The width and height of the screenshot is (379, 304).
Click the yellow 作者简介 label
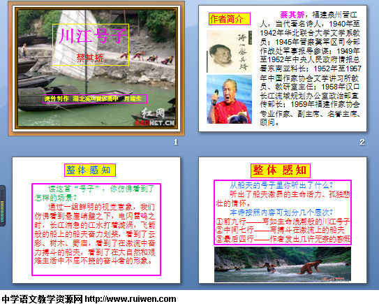point(229,19)
